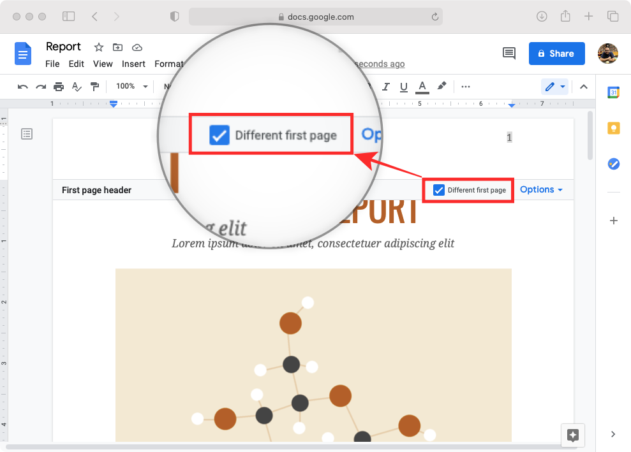631x452 pixels.
Task: Open the 100% zoom dropdown
Action: click(x=131, y=87)
